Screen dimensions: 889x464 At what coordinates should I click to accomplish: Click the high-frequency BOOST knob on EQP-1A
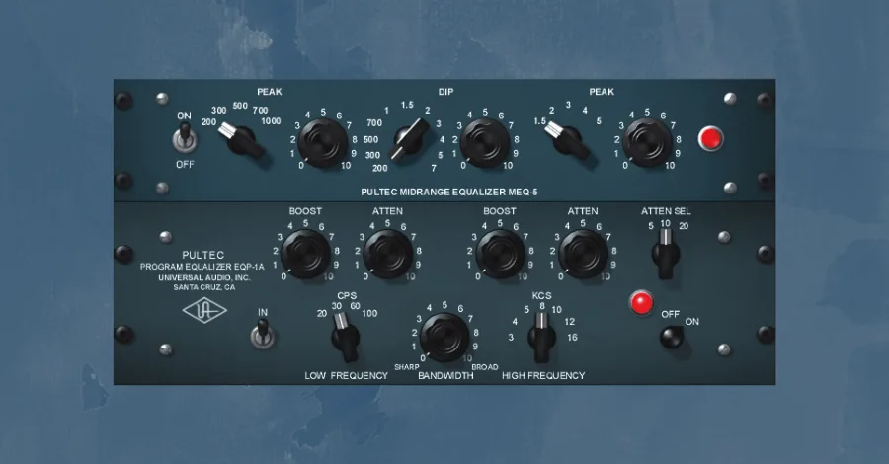pos(500,254)
